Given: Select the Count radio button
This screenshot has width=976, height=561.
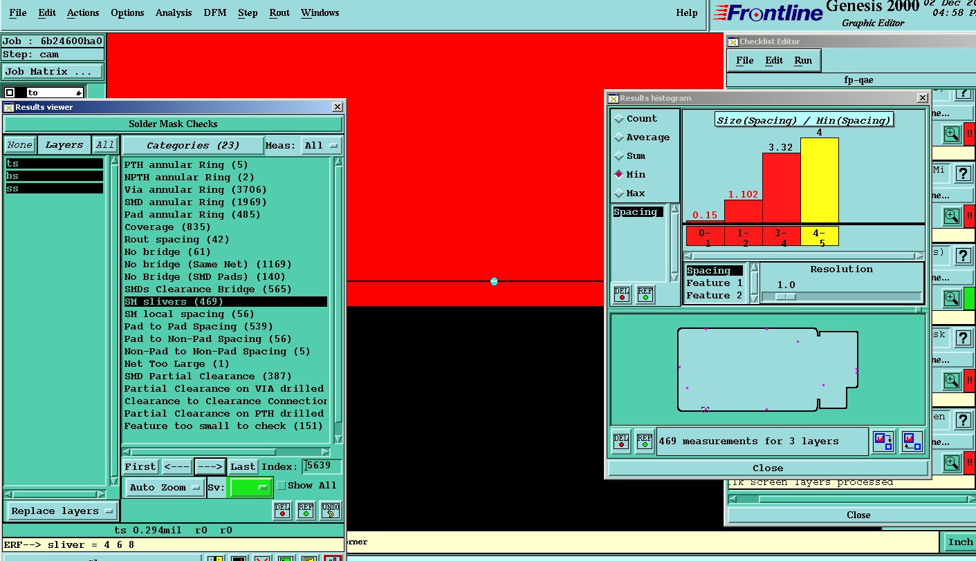Looking at the screenshot, I should (x=619, y=119).
